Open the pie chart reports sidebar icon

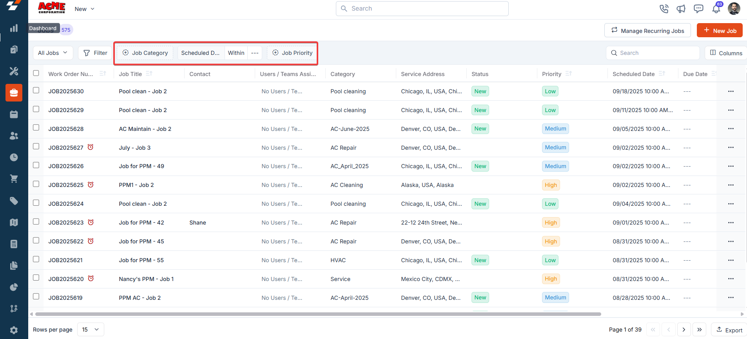coord(14,287)
